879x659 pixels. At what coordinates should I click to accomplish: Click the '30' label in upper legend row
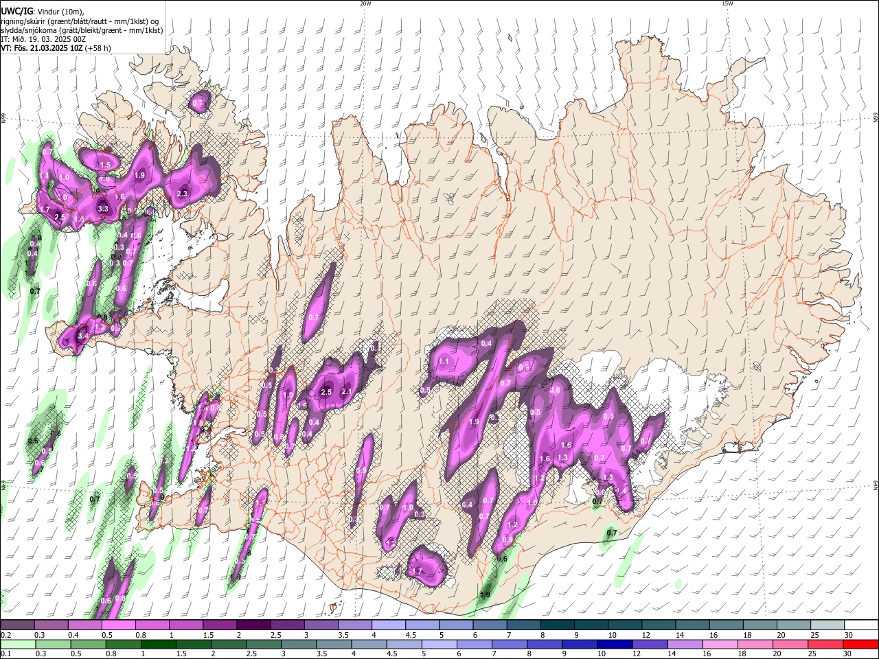tap(849, 635)
